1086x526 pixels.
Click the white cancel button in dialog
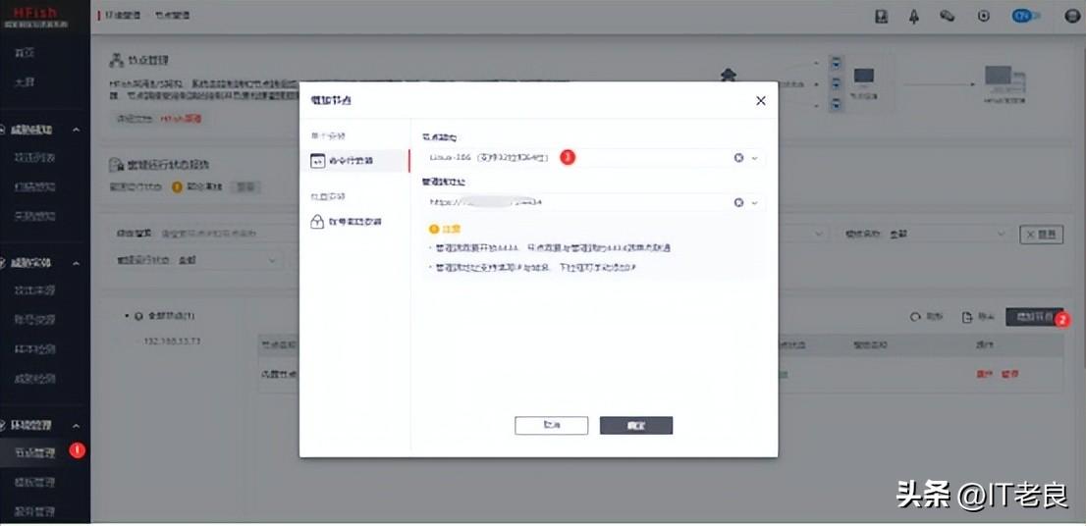tap(551, 425)
